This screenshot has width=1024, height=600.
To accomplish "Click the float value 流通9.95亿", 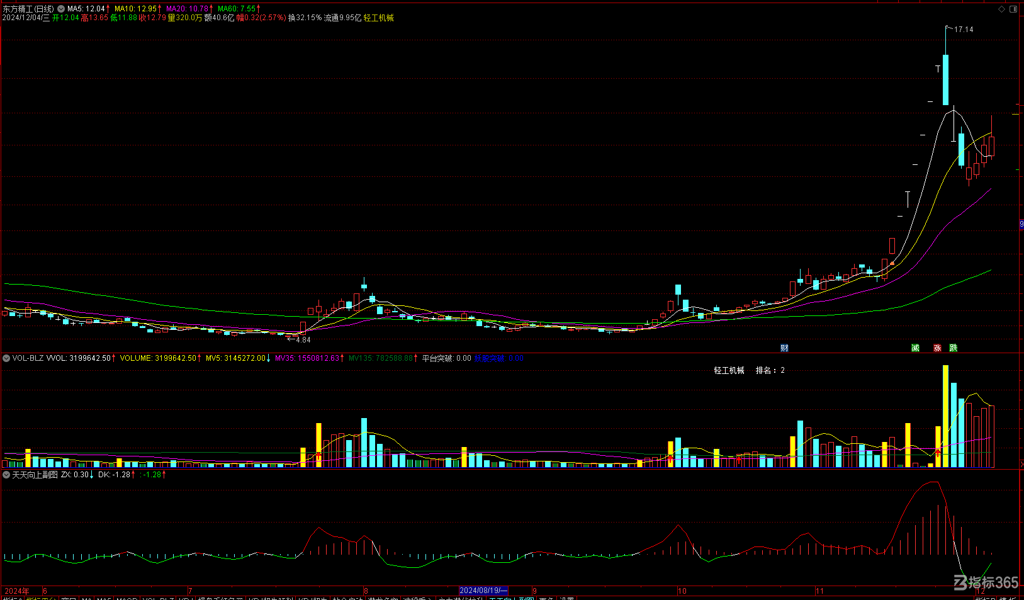I will (x=343, y=18).
